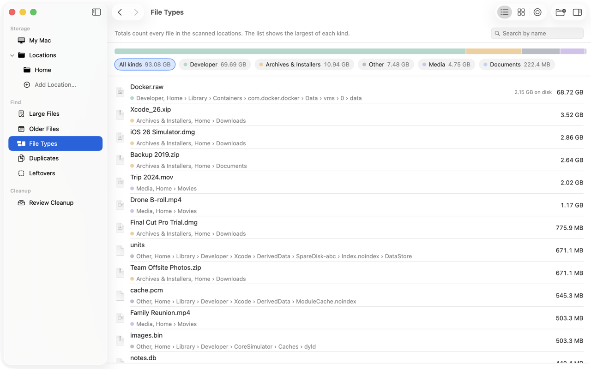
Task: Click Add Location…
Action: coord(55,85)
